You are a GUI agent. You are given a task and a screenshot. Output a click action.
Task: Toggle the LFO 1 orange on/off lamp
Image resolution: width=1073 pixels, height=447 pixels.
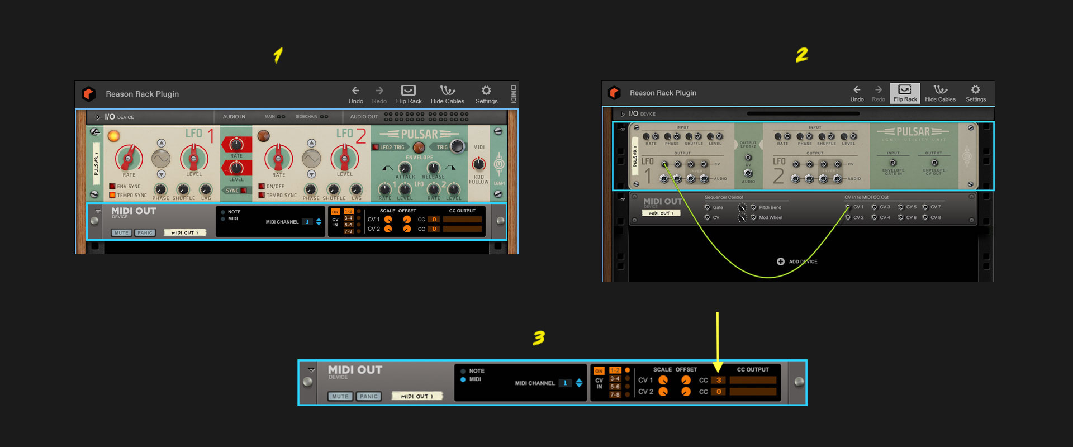click(113, 135)
